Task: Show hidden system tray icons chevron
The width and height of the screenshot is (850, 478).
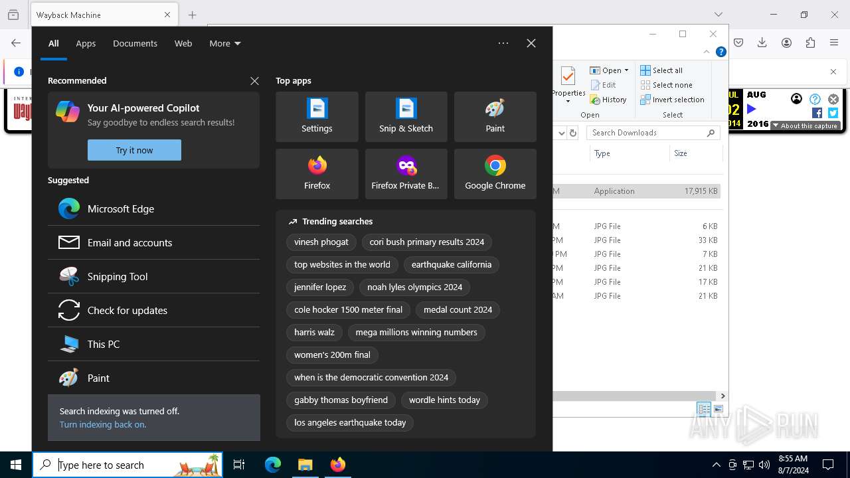Action: (x=717, y=465)
